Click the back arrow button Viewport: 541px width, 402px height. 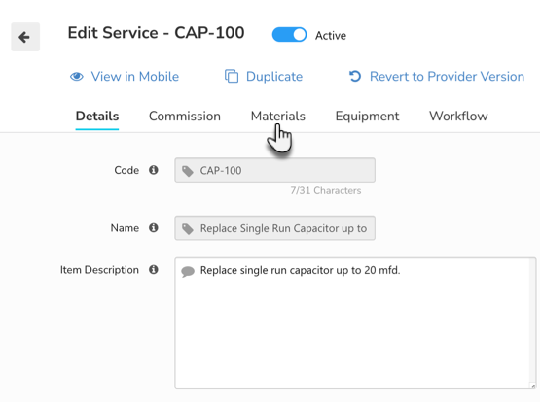click(x=25, y=37)
